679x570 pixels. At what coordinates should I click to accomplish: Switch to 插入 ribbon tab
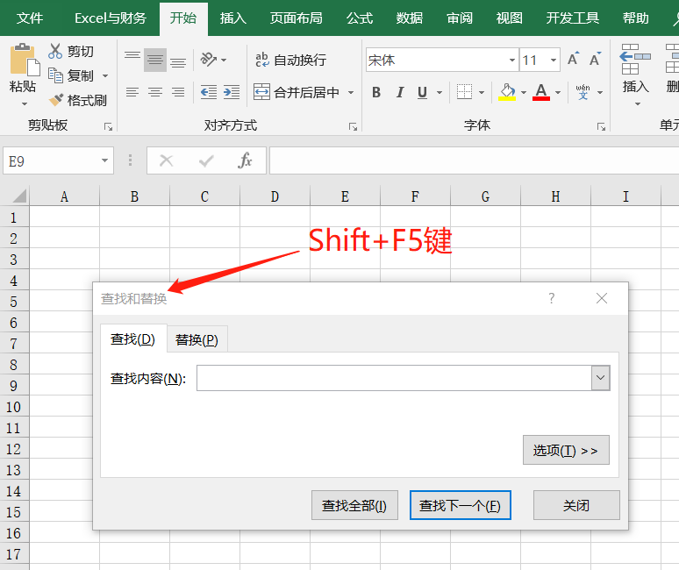233,18
